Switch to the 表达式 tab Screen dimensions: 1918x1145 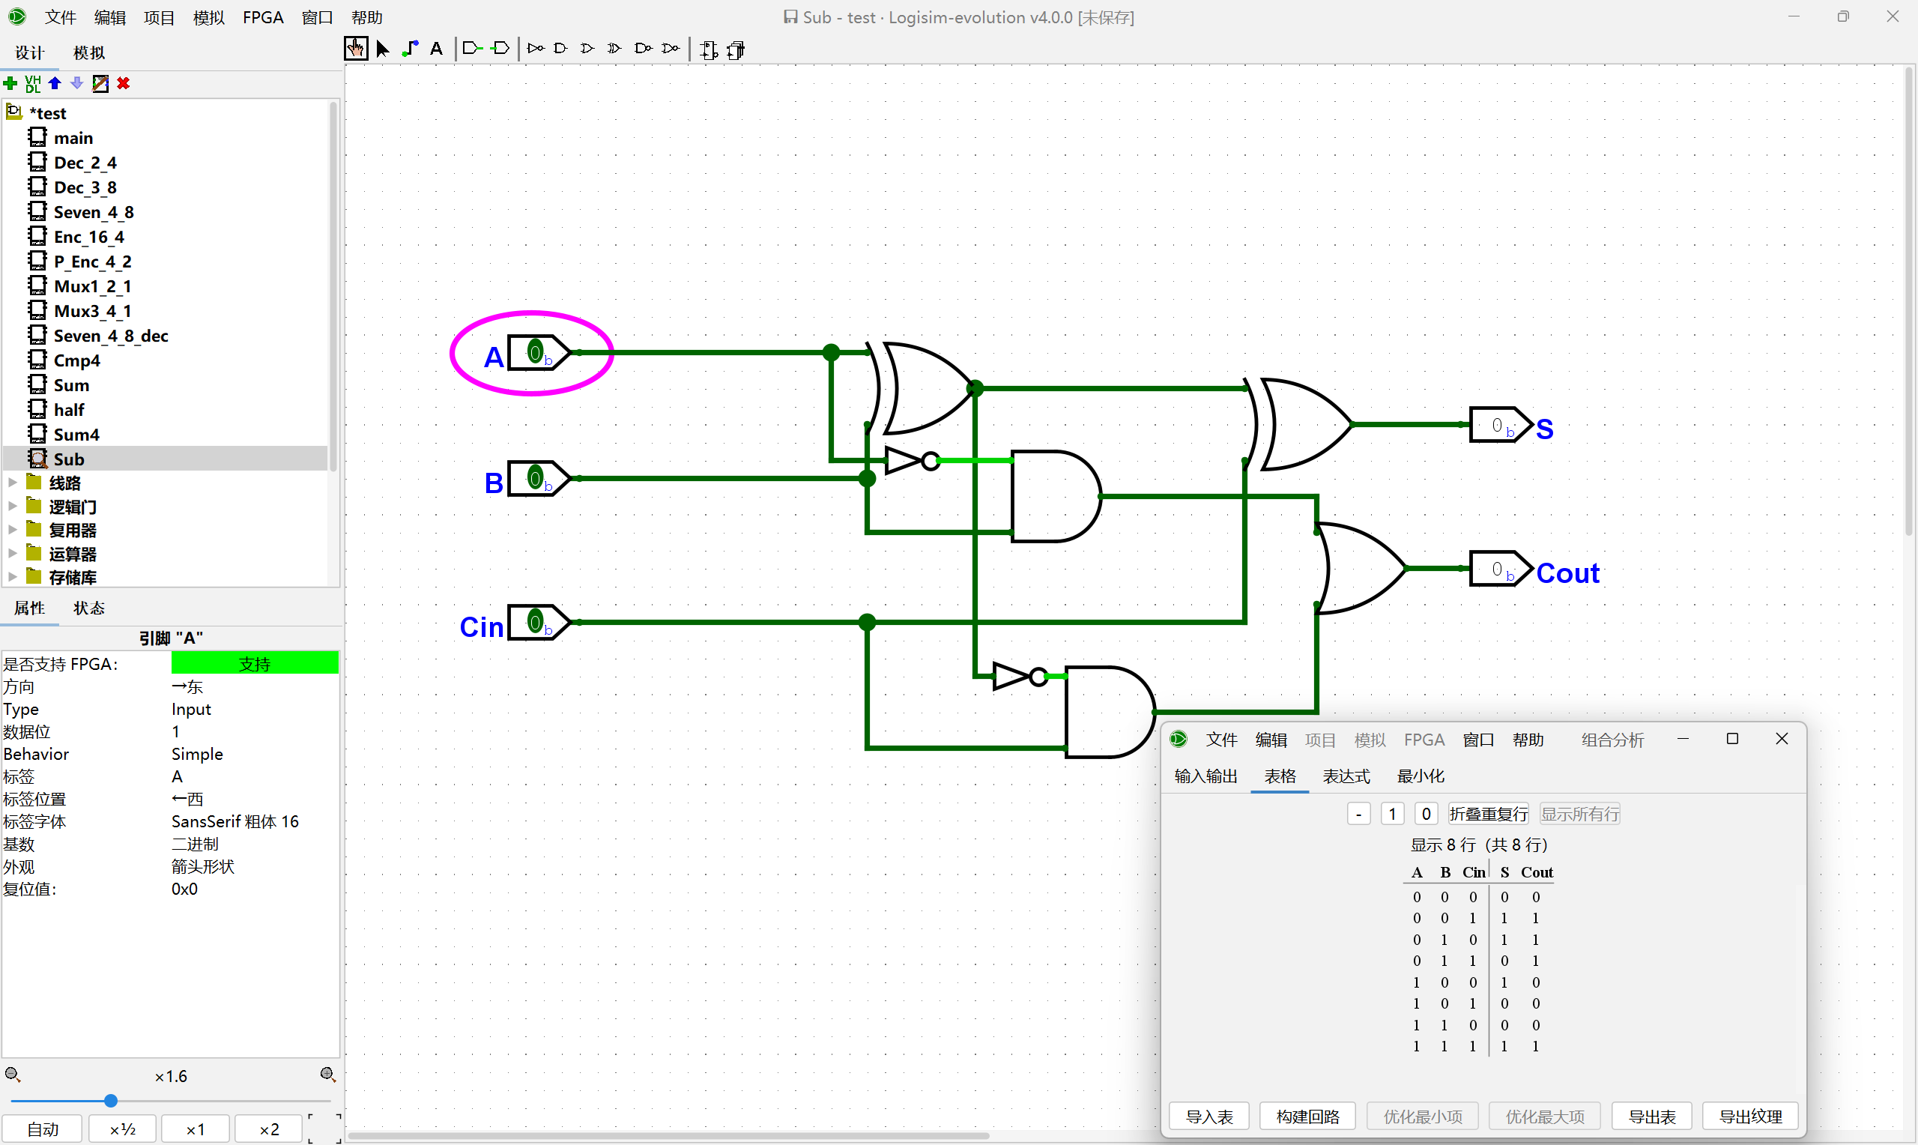1346,776
